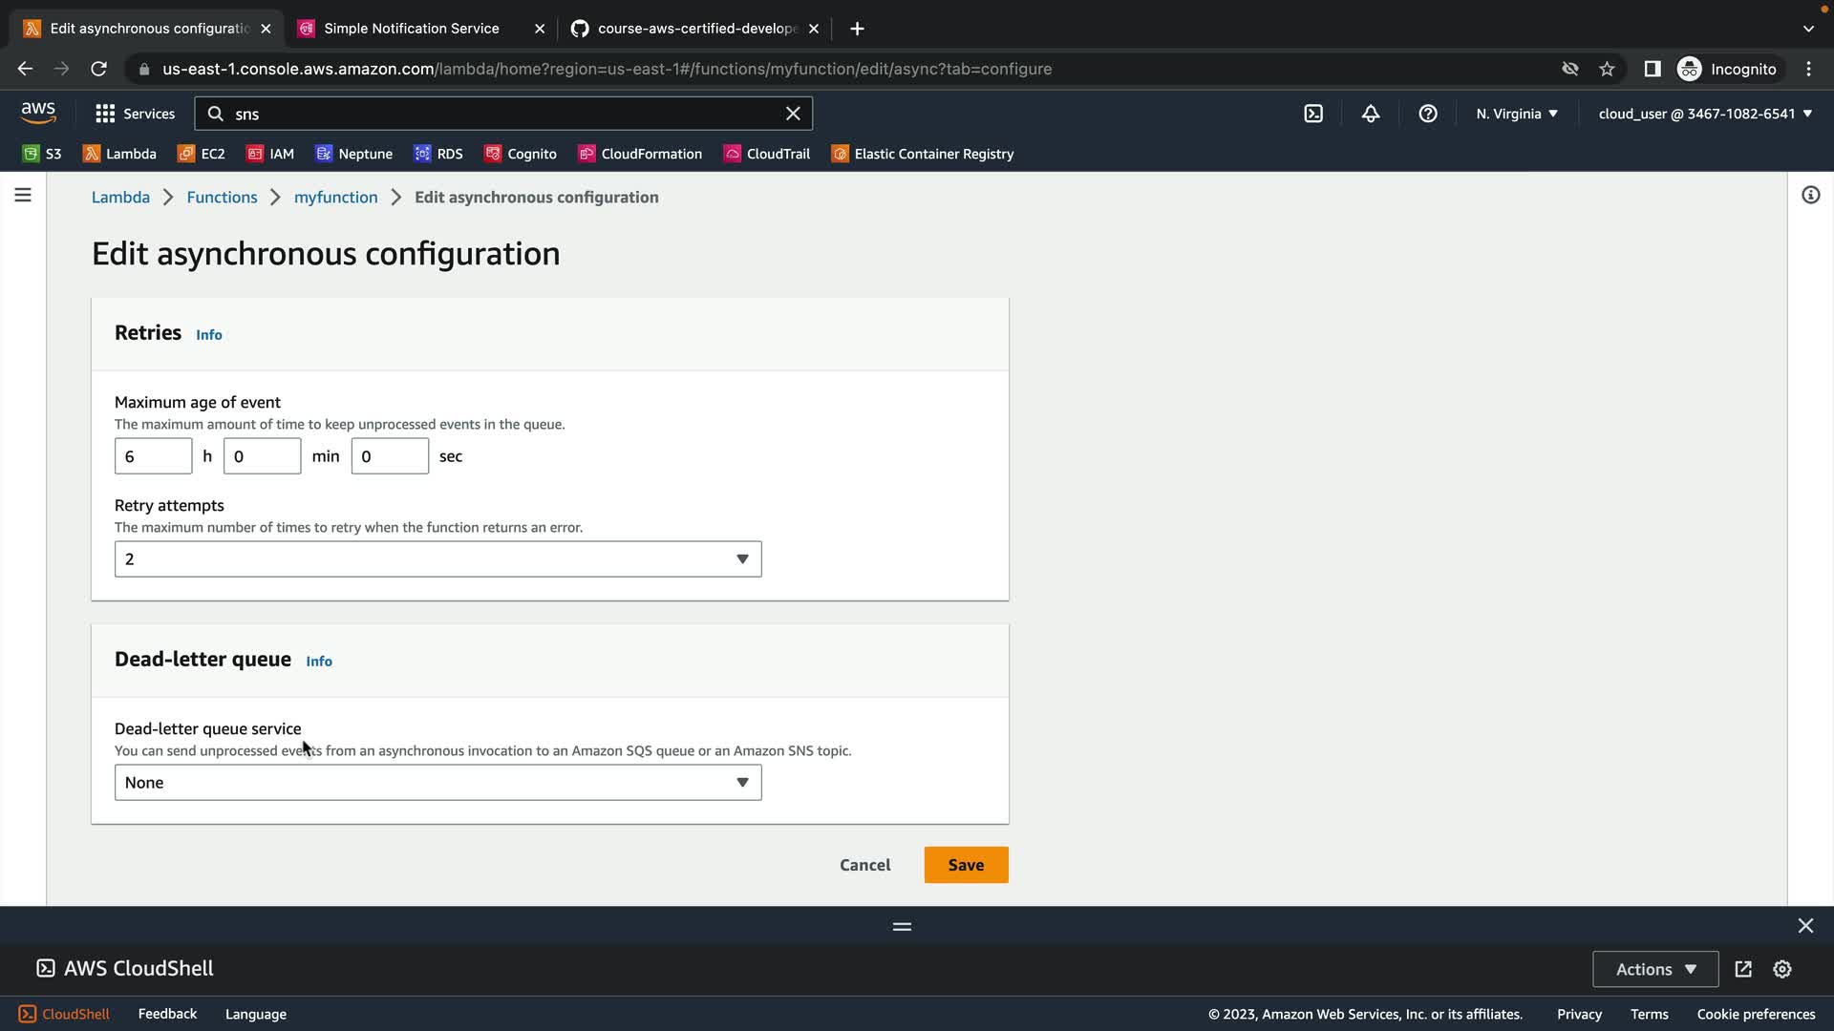Open the Services grid menu
The width and height of the screenshot is (1834, 1031).
tap(135, 114)
